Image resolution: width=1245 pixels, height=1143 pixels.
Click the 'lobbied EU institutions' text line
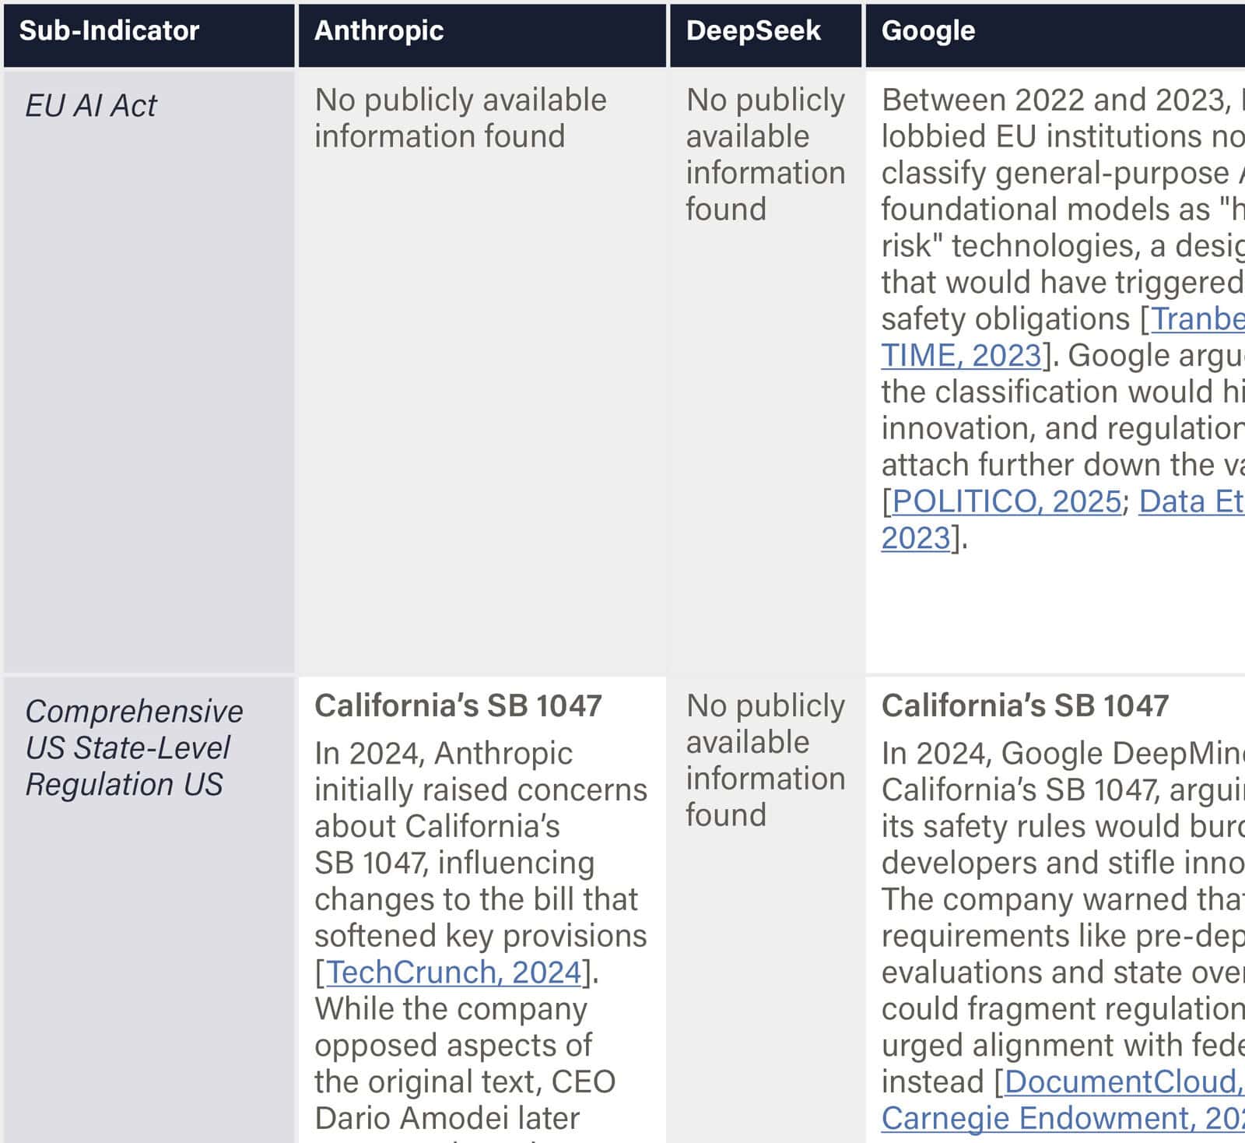tap(1063, 137)
